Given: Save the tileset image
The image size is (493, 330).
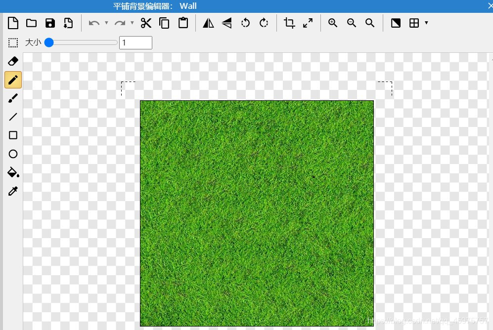Looking at the screenshot, I should coord(50,23).
